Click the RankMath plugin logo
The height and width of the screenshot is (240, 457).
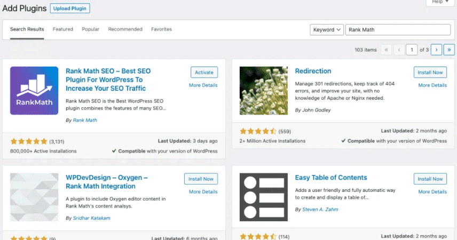34,91
